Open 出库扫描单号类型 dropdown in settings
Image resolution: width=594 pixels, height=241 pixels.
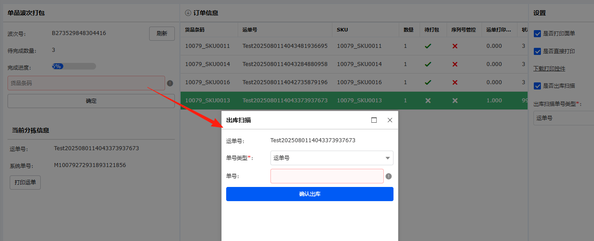pyautogui.click(x=563, y=118)
